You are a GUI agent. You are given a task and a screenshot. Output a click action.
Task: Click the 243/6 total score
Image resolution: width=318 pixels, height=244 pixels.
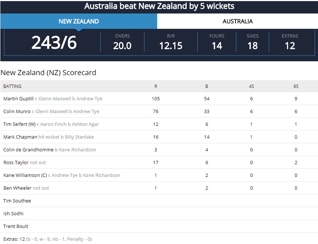54,43
